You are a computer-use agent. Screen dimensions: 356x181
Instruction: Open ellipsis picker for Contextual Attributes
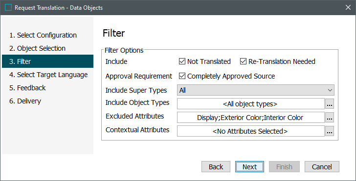[x=330, y=131]
